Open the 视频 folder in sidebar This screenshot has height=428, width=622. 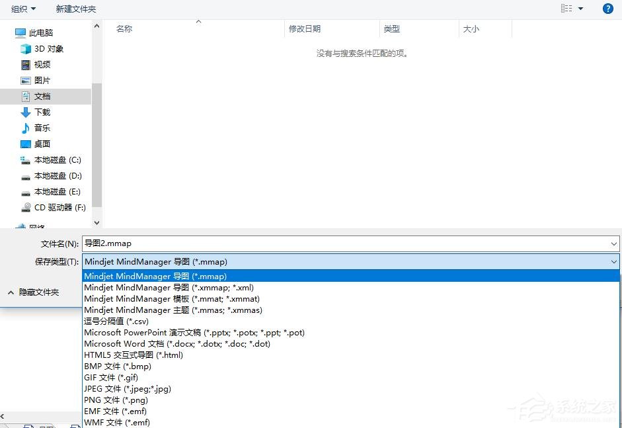coord(42,64)
